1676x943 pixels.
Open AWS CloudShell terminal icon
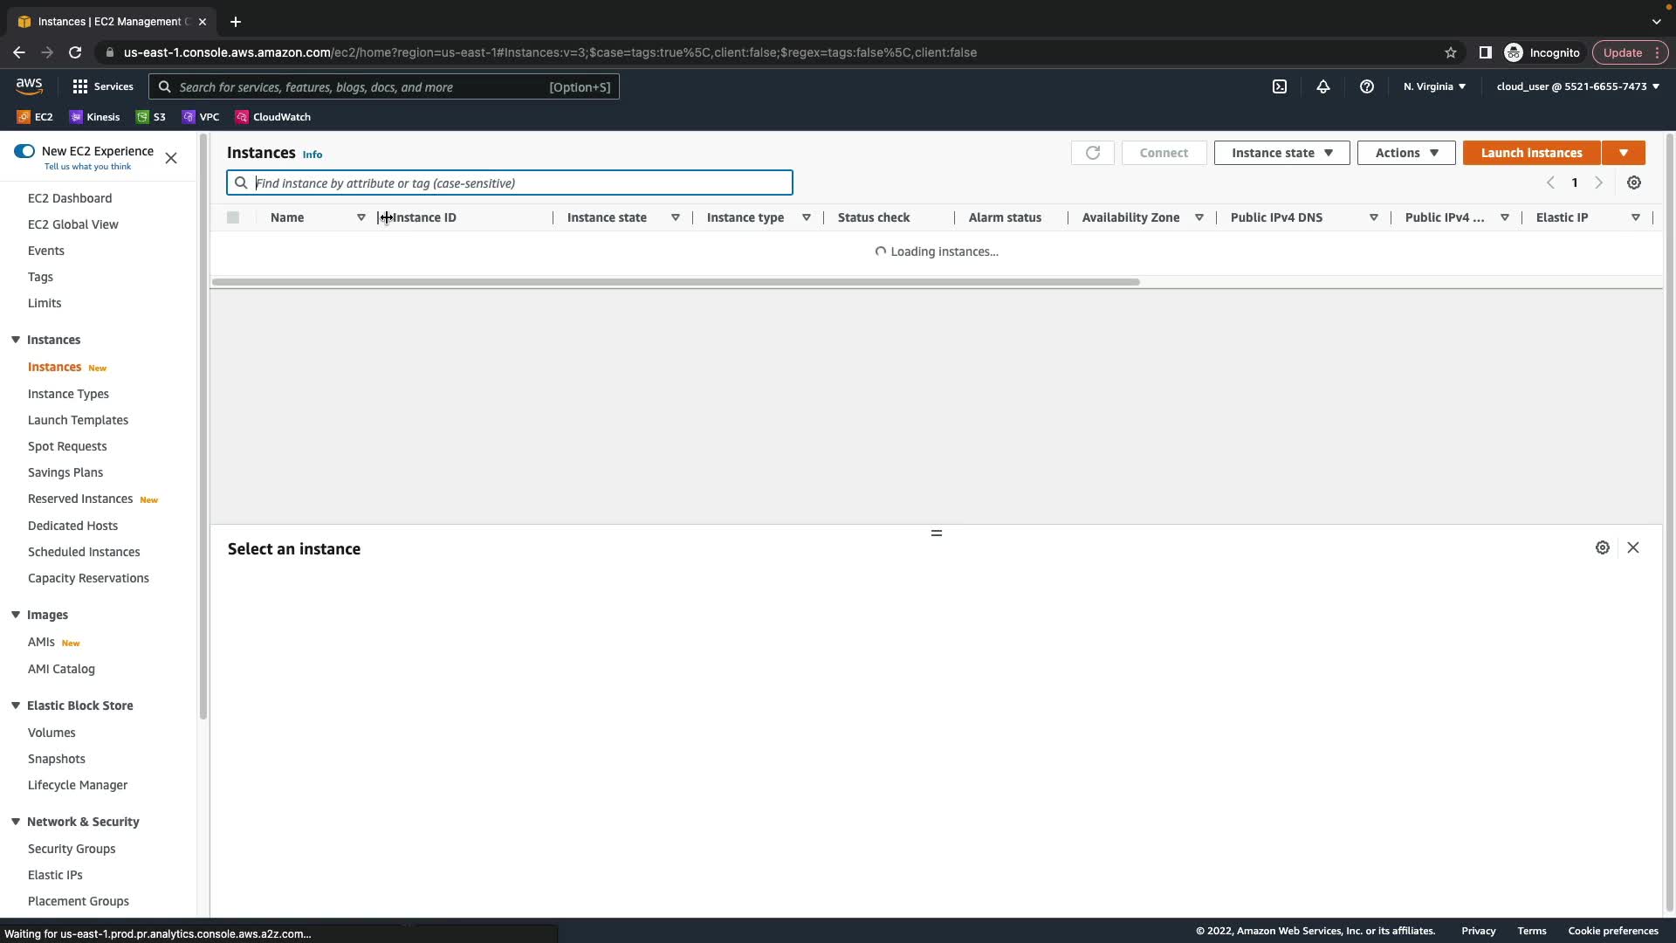1279,86
